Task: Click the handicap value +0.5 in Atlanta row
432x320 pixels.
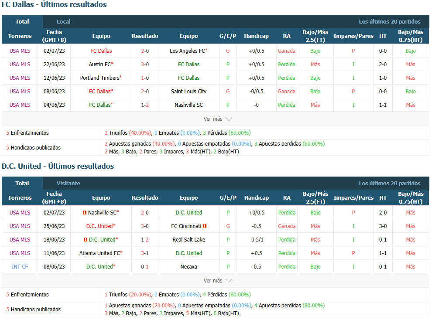Action: coord(257,253)
